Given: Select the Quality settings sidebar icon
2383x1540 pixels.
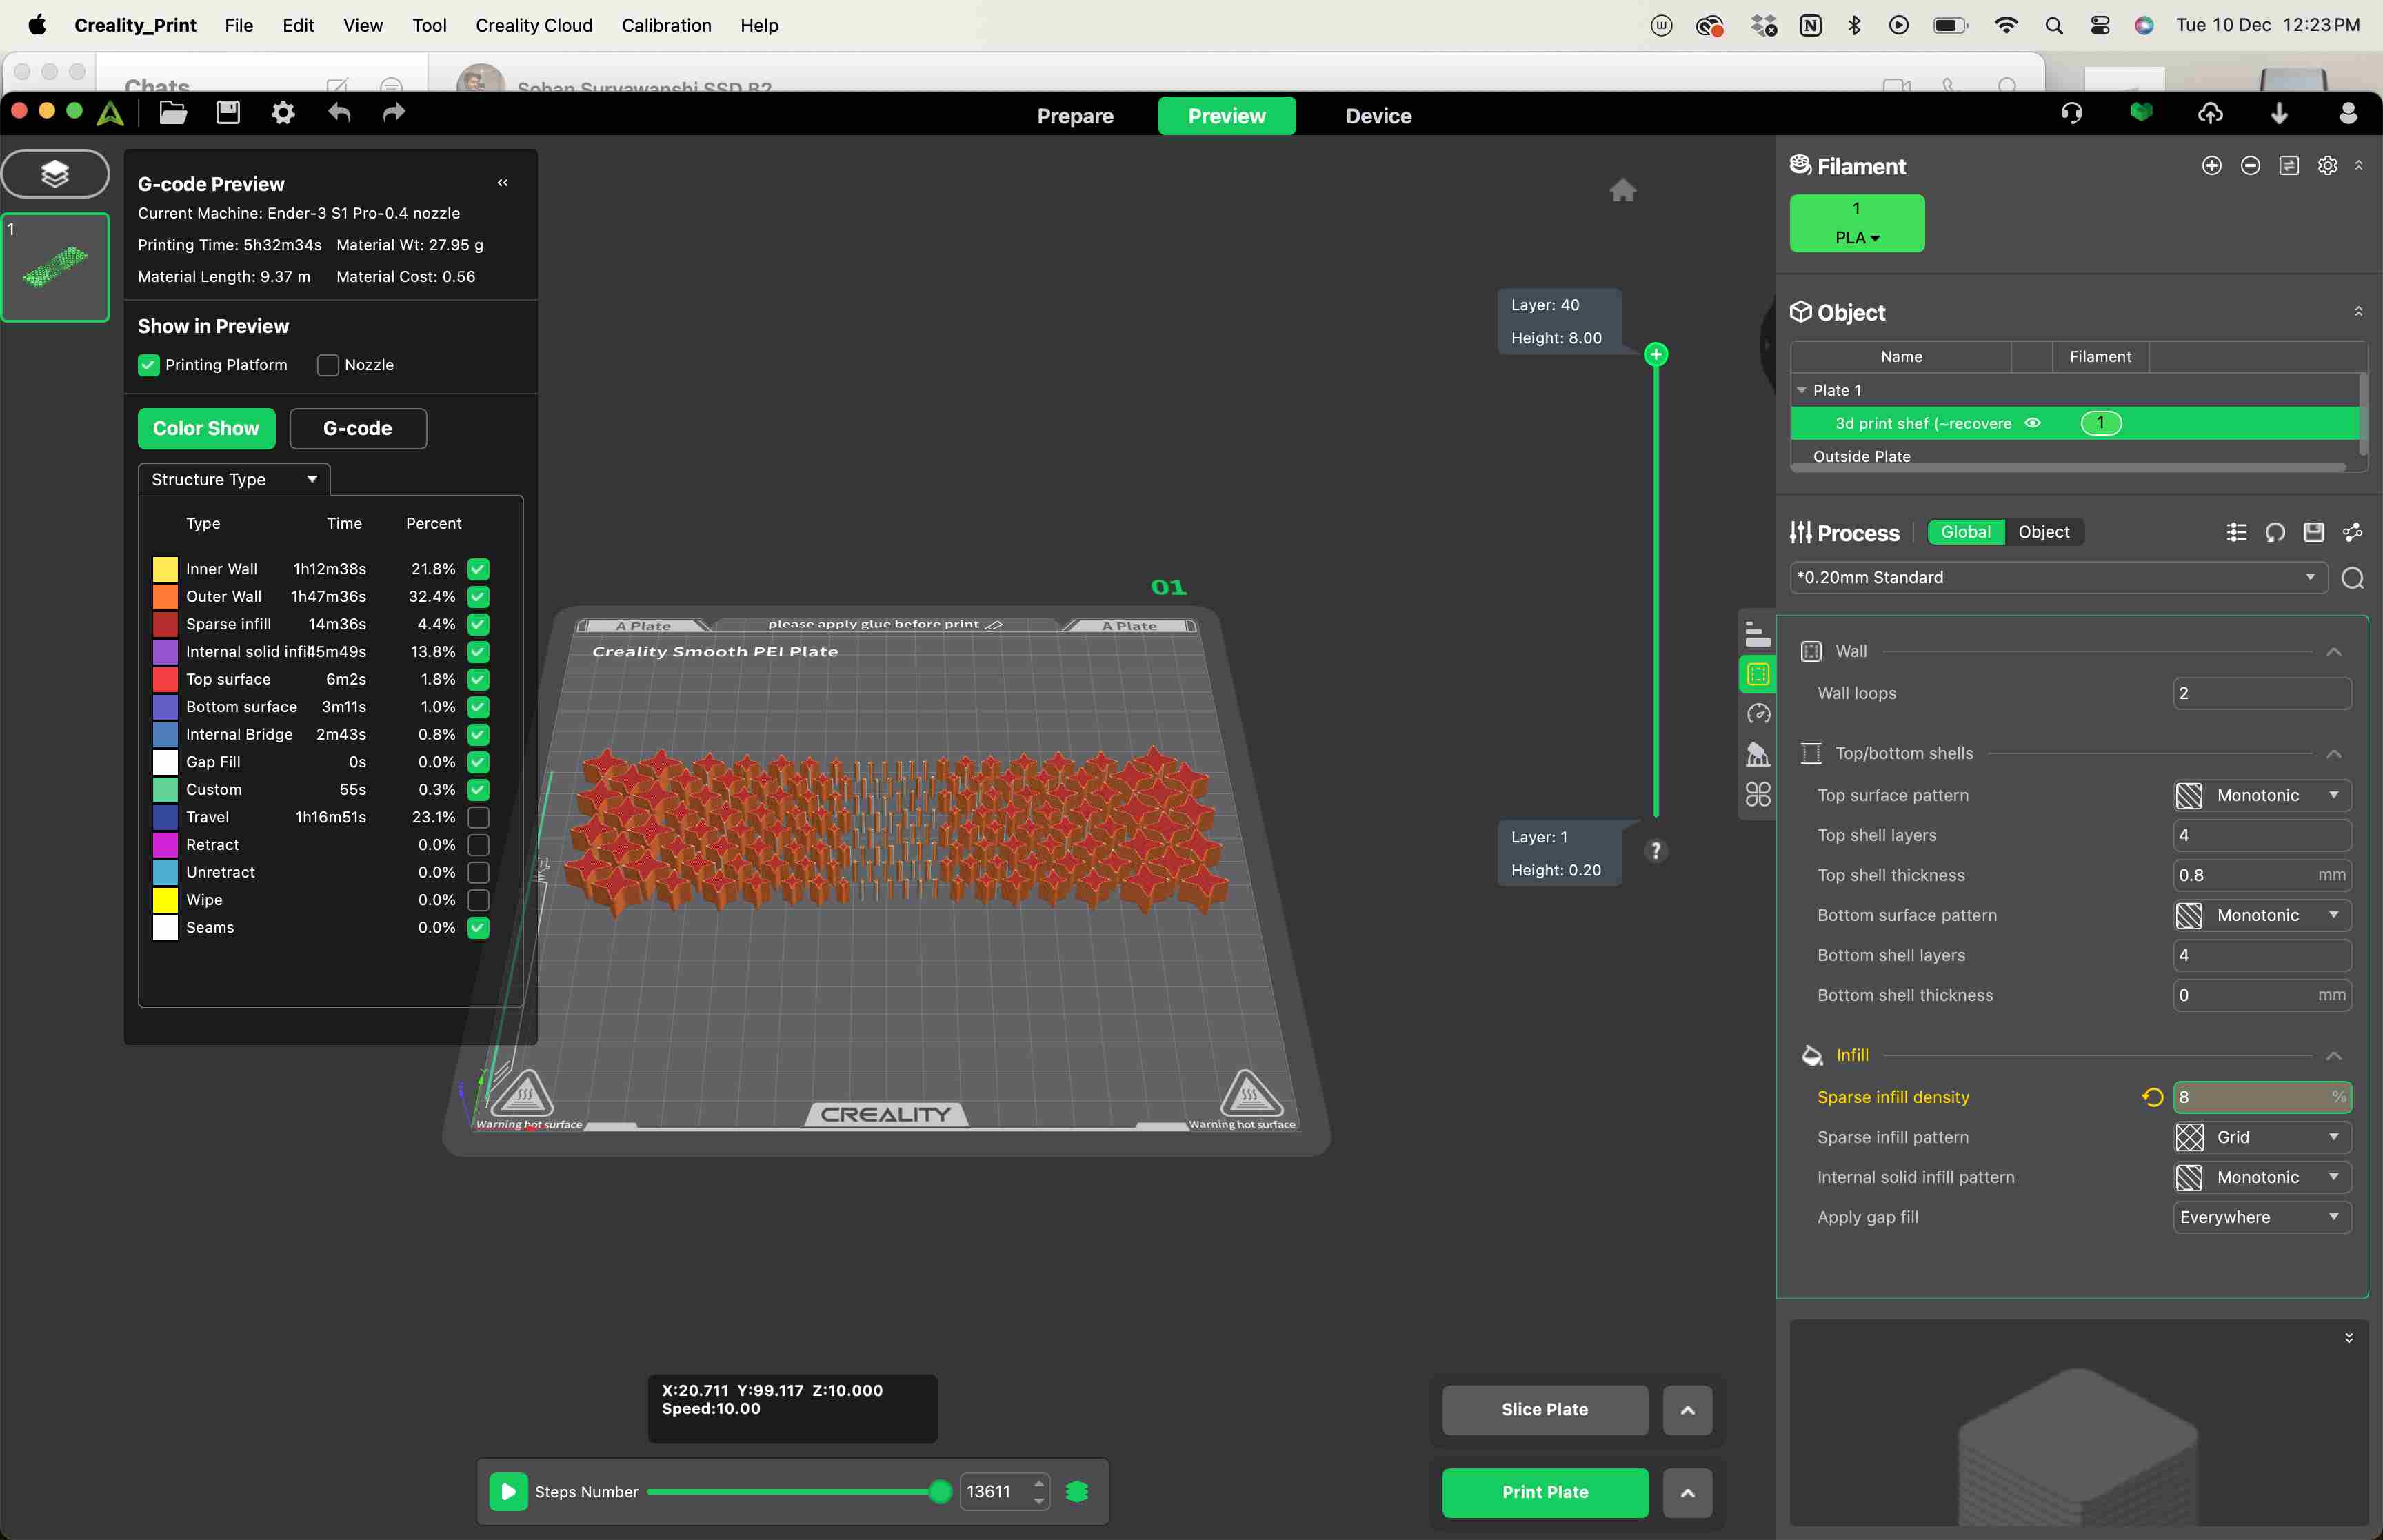Looking at the screenshot, I should pos(1758,634).
